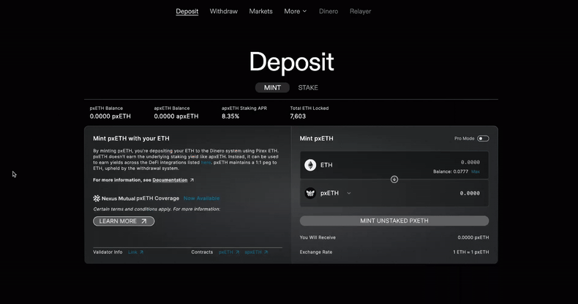The image size is (578, 304).
Task: Click the 7,603 total ETH locked value
Action: pos(298,116)
